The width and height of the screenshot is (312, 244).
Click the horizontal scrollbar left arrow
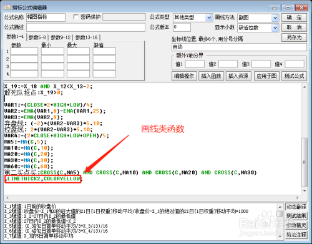point(7,198)
